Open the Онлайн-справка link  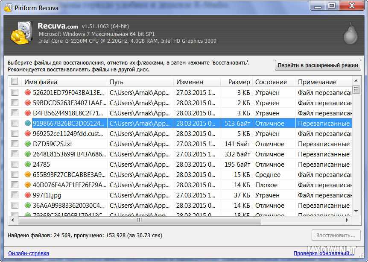click(29, 253)
